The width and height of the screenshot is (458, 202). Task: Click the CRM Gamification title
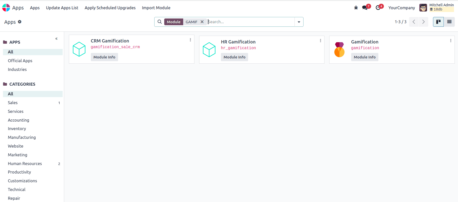[x=110, y=41]
